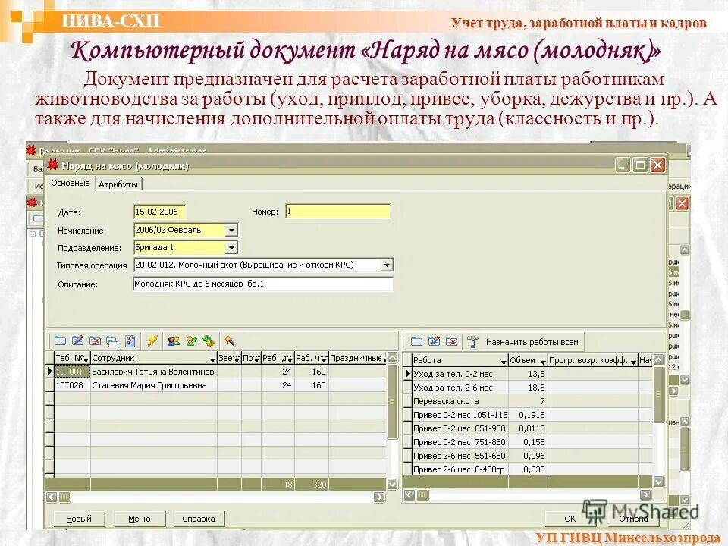
Task: Click the edit record pencil icon in works panel
Action: [x=434, y=341]
